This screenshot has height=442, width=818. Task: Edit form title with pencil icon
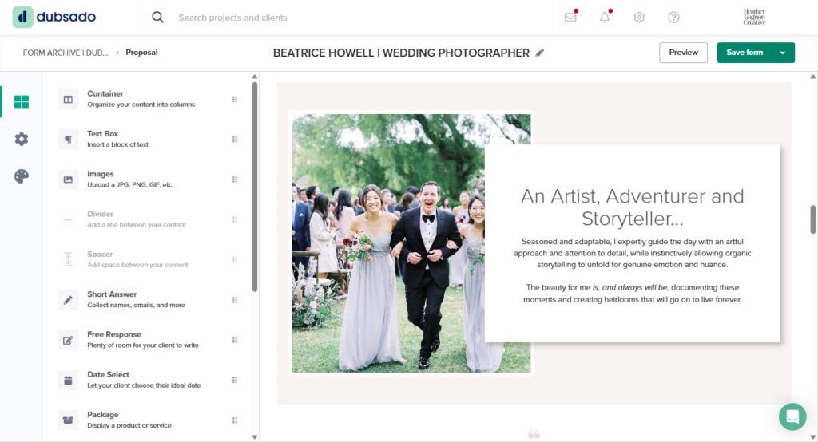point(540,53)
